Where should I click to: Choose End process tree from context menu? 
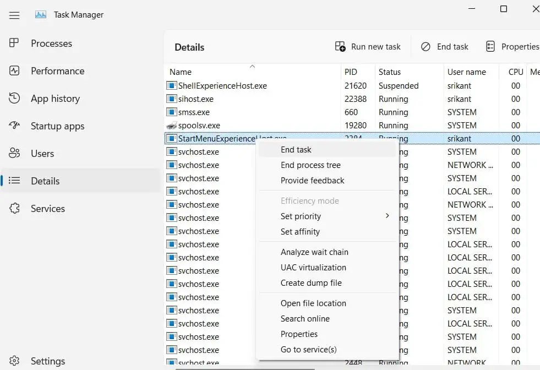click(310, 165)
